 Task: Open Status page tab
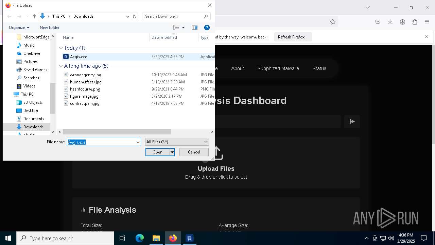coord(319,68)
